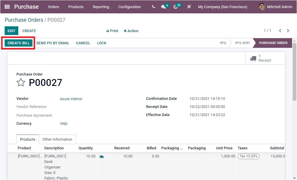Viewport: 297px width, 180px height.
Task: Click the CREATE BILL button
Action: (x=18, y=43)
